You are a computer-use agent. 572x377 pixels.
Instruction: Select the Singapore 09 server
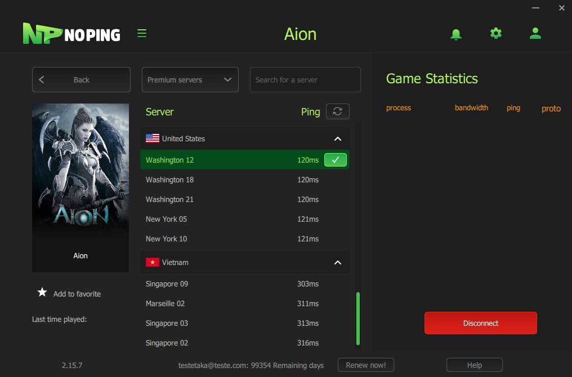245,284
